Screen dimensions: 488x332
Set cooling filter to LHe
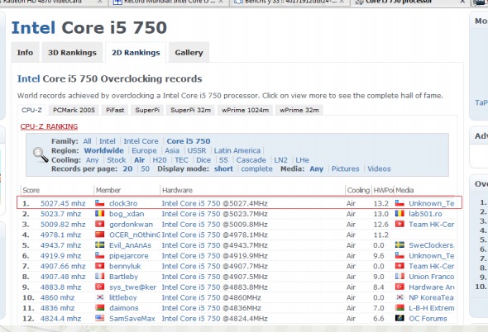302,159
